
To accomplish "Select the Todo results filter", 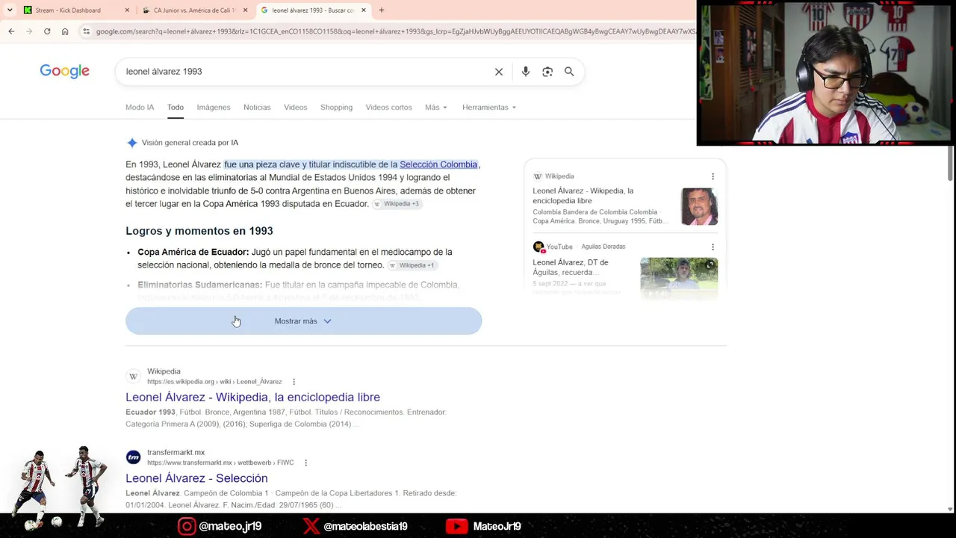I will coord(176,108).
